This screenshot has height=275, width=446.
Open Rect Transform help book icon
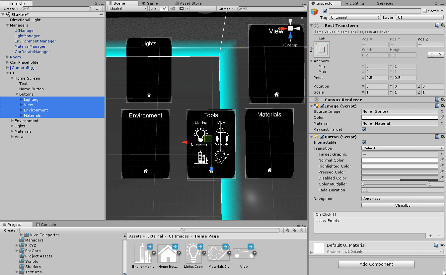coord(437,25)
